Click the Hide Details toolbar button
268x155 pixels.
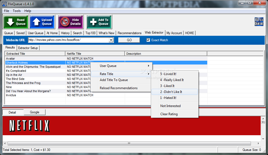click(x=71, y=22)
